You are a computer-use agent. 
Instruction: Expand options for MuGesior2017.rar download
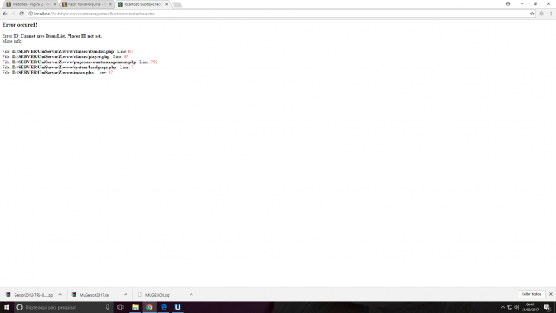(x=125, y=294)
